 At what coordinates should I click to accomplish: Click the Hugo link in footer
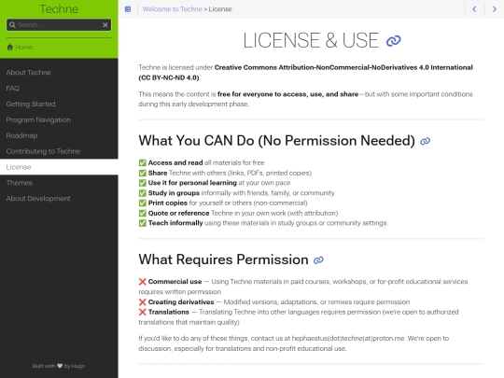(78, 366)
